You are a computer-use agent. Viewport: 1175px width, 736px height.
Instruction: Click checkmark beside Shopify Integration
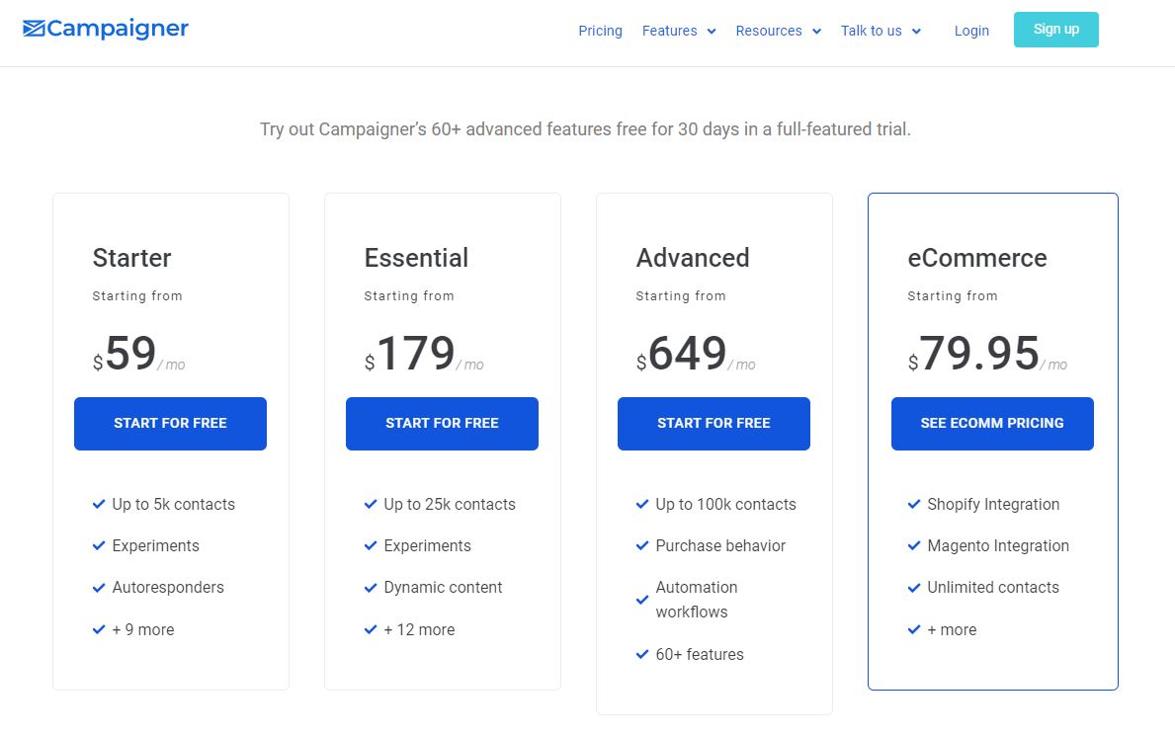tap(913, 505)
